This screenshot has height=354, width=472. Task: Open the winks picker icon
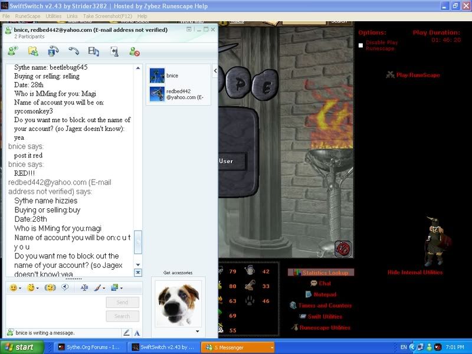[x=31, y=288]
